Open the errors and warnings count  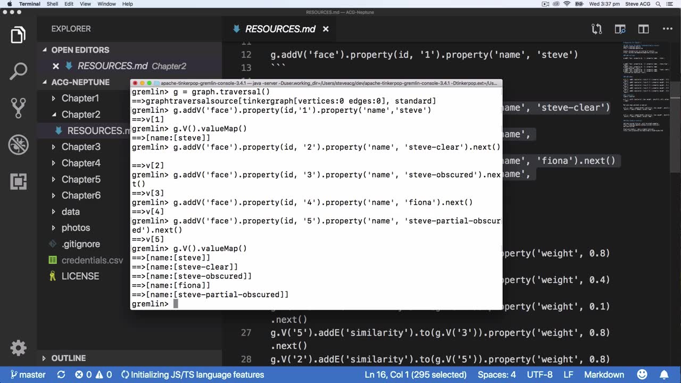click(93, 374)
